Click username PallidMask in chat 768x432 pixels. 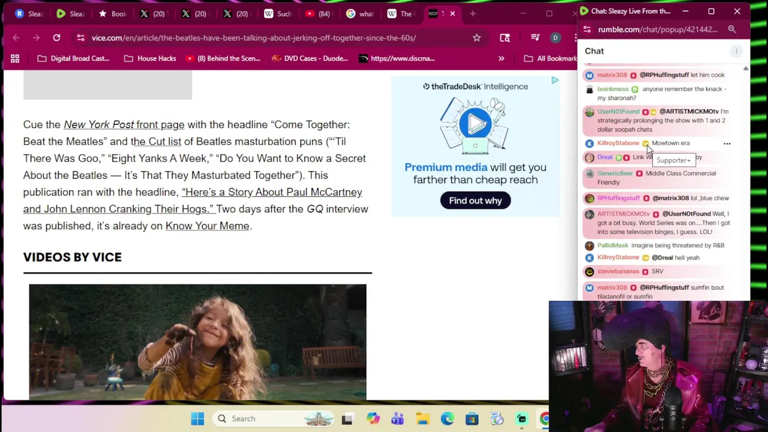613,245
